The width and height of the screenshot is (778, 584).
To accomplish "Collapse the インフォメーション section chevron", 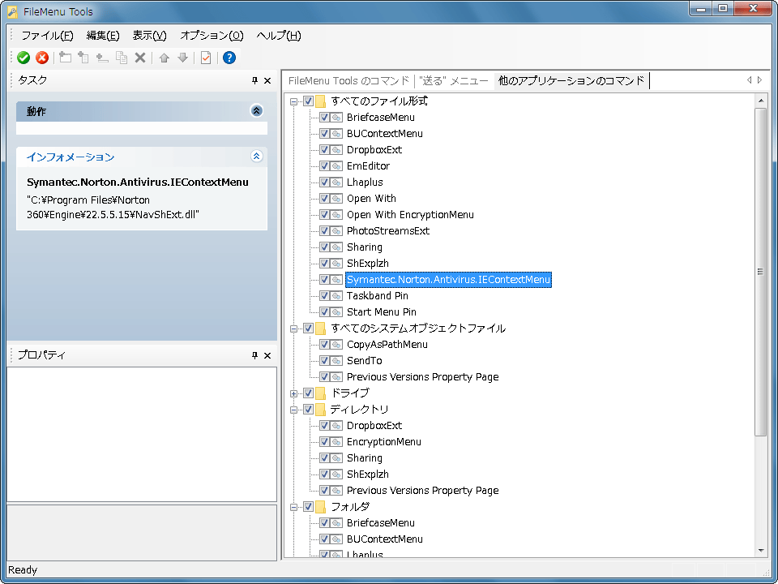I will pos(257,157).
